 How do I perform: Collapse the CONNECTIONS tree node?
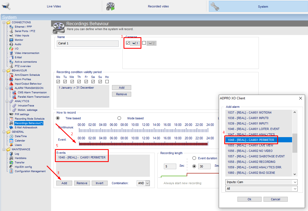(4, 22)
